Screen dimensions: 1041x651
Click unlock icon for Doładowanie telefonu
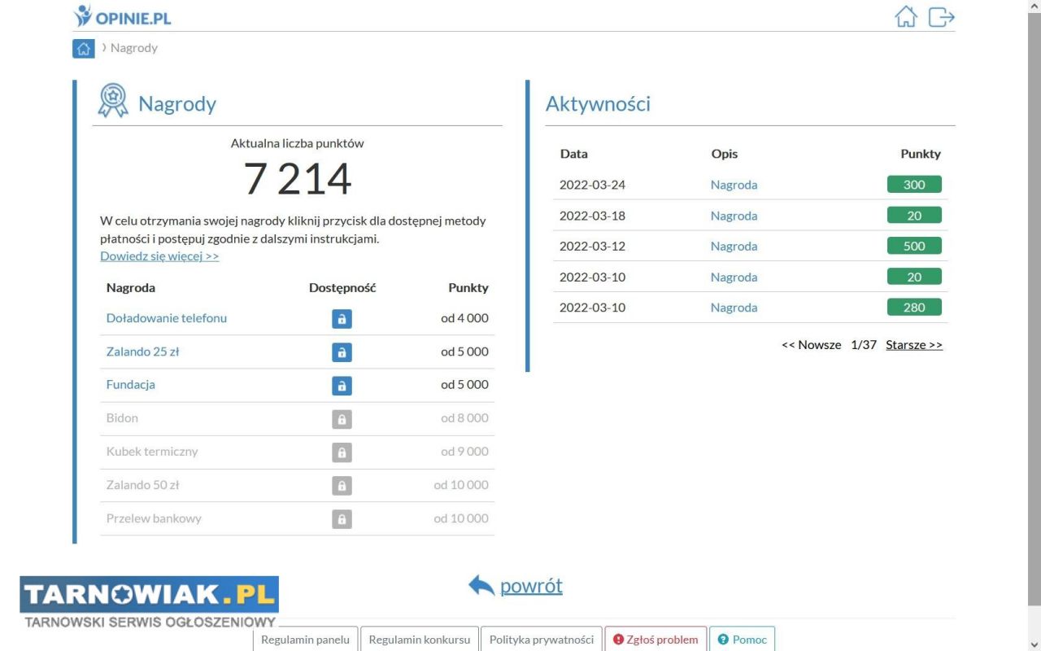pos(342,319)
